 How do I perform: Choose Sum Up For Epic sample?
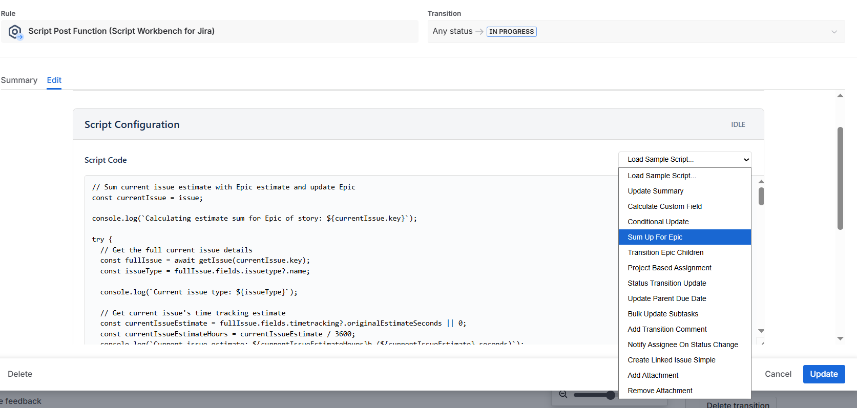(x=655, y=237)
